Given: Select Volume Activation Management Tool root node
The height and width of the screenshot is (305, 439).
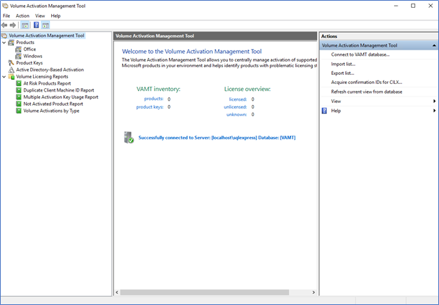Looking at the screenshot, I should point(46,36).
